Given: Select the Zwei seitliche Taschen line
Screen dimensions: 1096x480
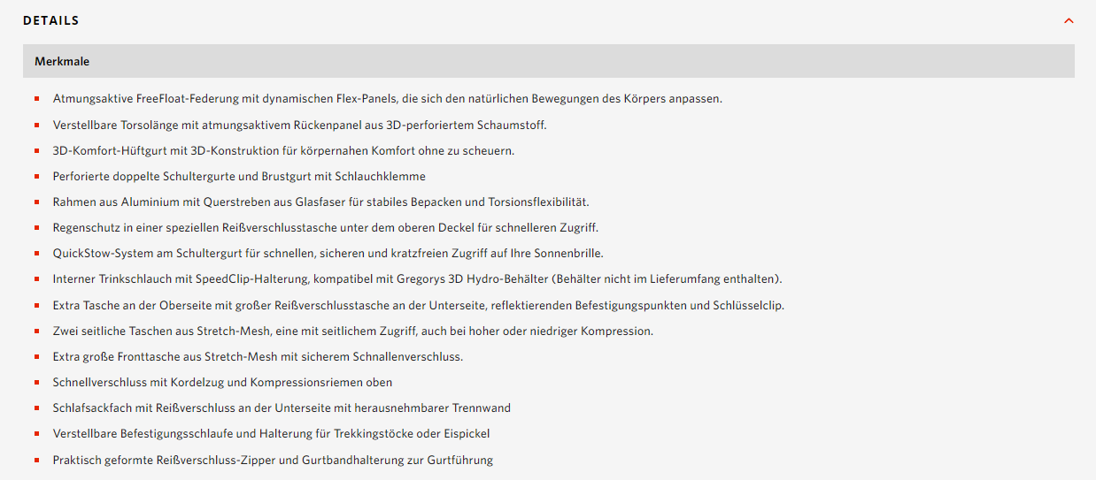Looking at the screenshot, I should (353, 331).
